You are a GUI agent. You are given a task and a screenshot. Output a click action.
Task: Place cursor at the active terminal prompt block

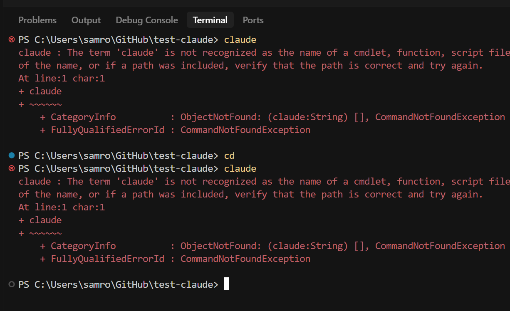226,284
